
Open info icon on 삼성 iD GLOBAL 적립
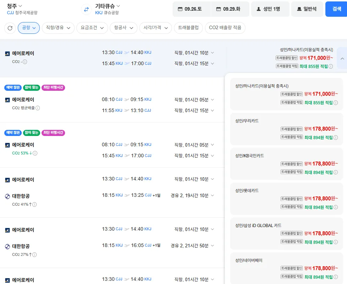click(x=336, y=242)
